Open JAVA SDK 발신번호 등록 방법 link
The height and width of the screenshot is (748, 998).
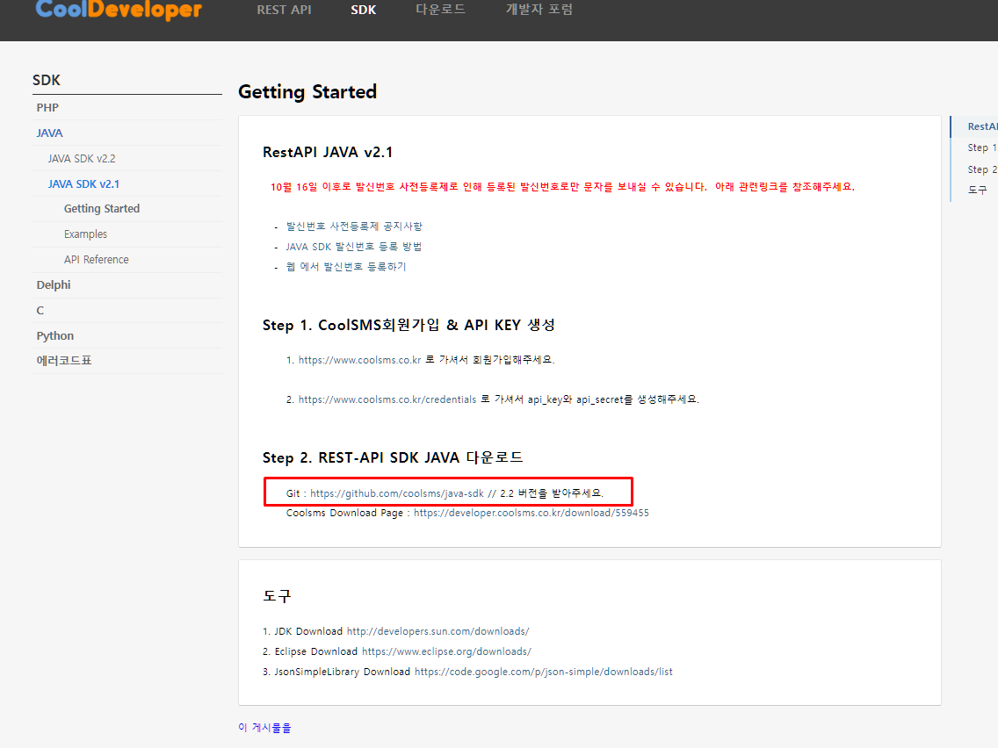click(354, 247)
